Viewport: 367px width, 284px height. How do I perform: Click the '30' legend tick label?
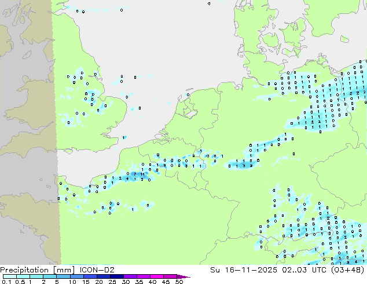(126, 282)
